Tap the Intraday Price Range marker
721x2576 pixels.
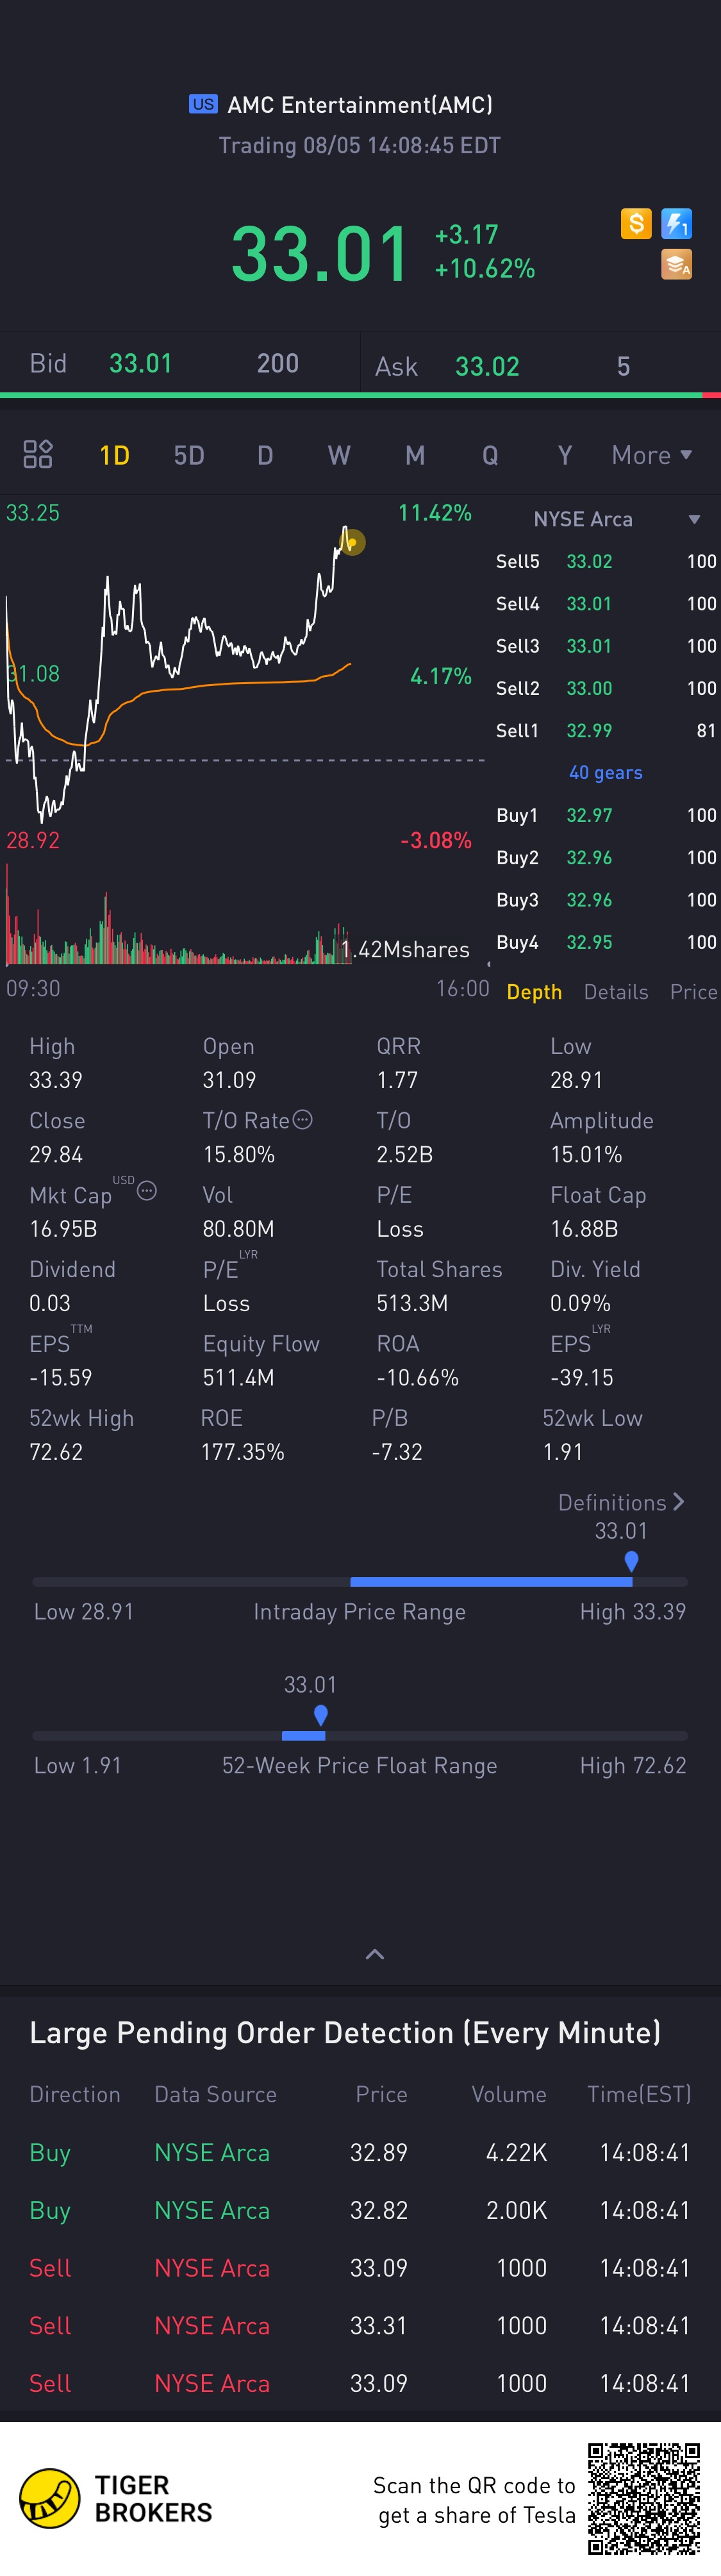point(631,1561)
